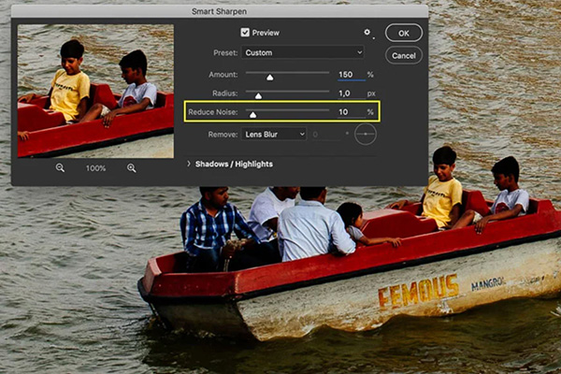Click the zoom in magnifier icon
The width and height of the screenshot is (561, 374).
click(131, 167)
